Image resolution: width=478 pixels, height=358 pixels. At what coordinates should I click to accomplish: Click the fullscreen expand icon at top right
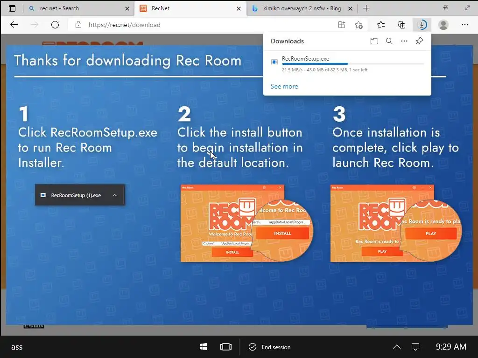pos(467,7)
